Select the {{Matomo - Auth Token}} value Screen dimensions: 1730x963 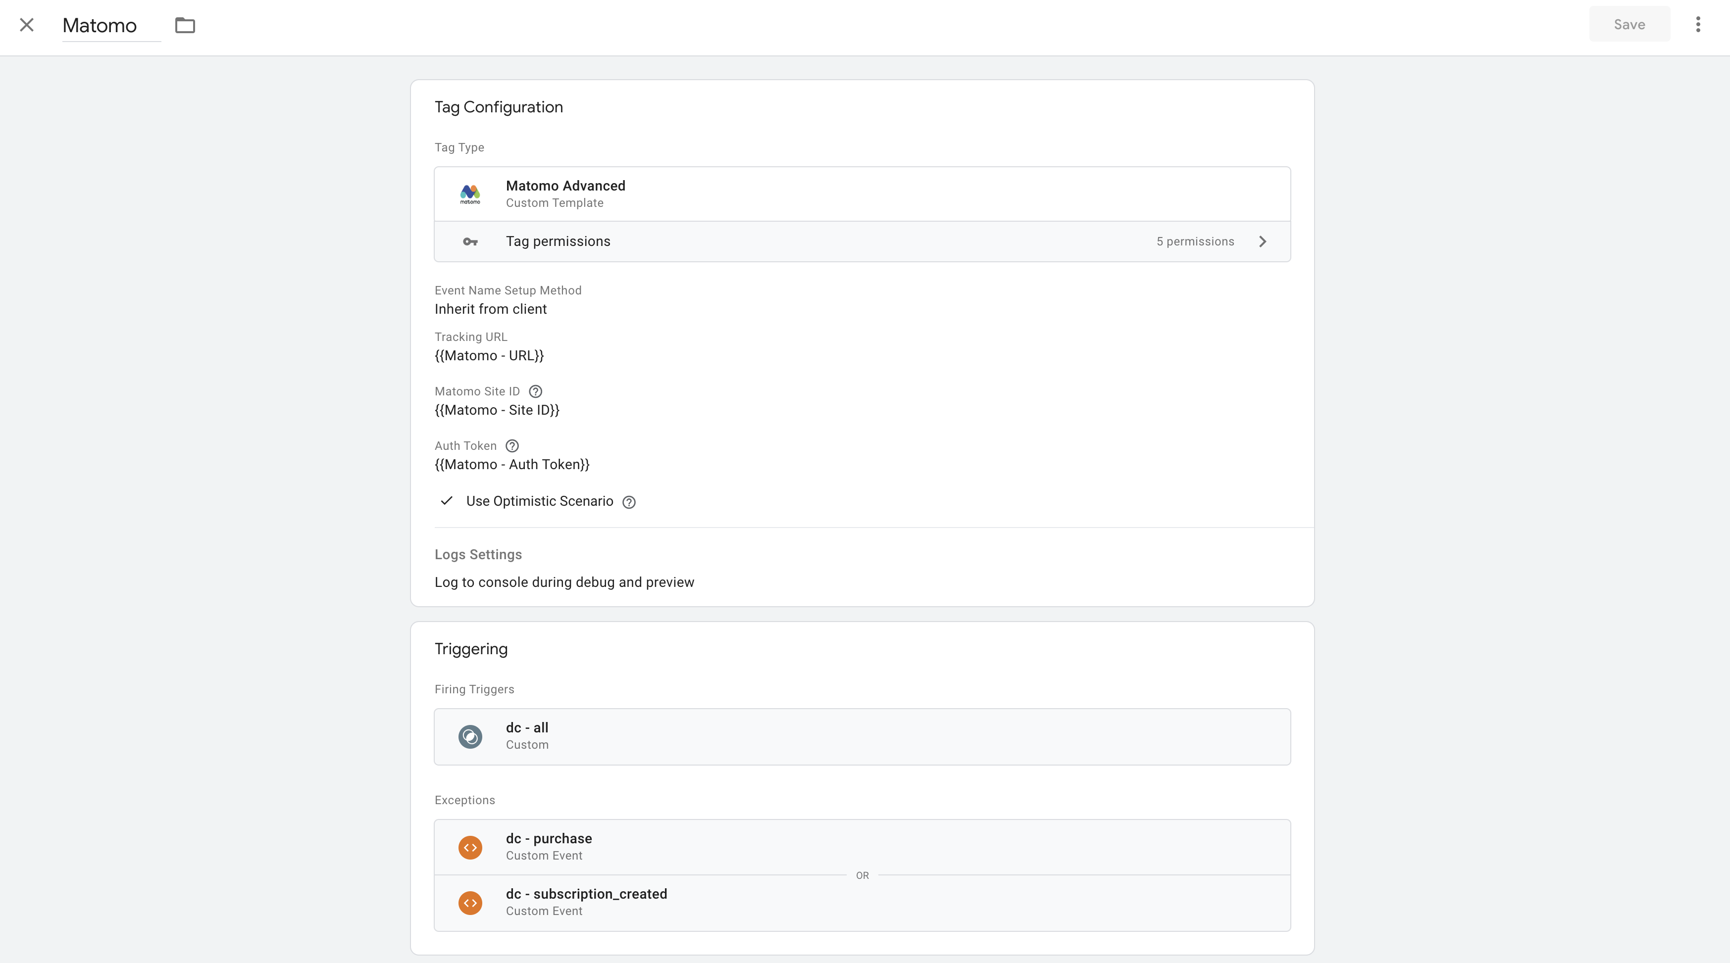[512, 464]
